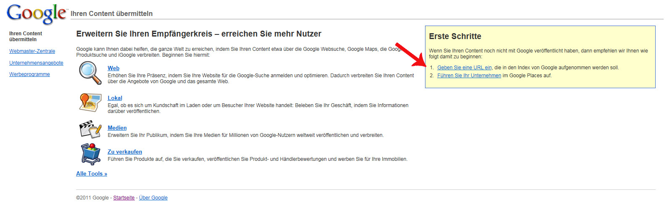Click the Führen Sie Ihr Unternehmen link
Screen dimensions: 672x215
[x=469, y=76]
